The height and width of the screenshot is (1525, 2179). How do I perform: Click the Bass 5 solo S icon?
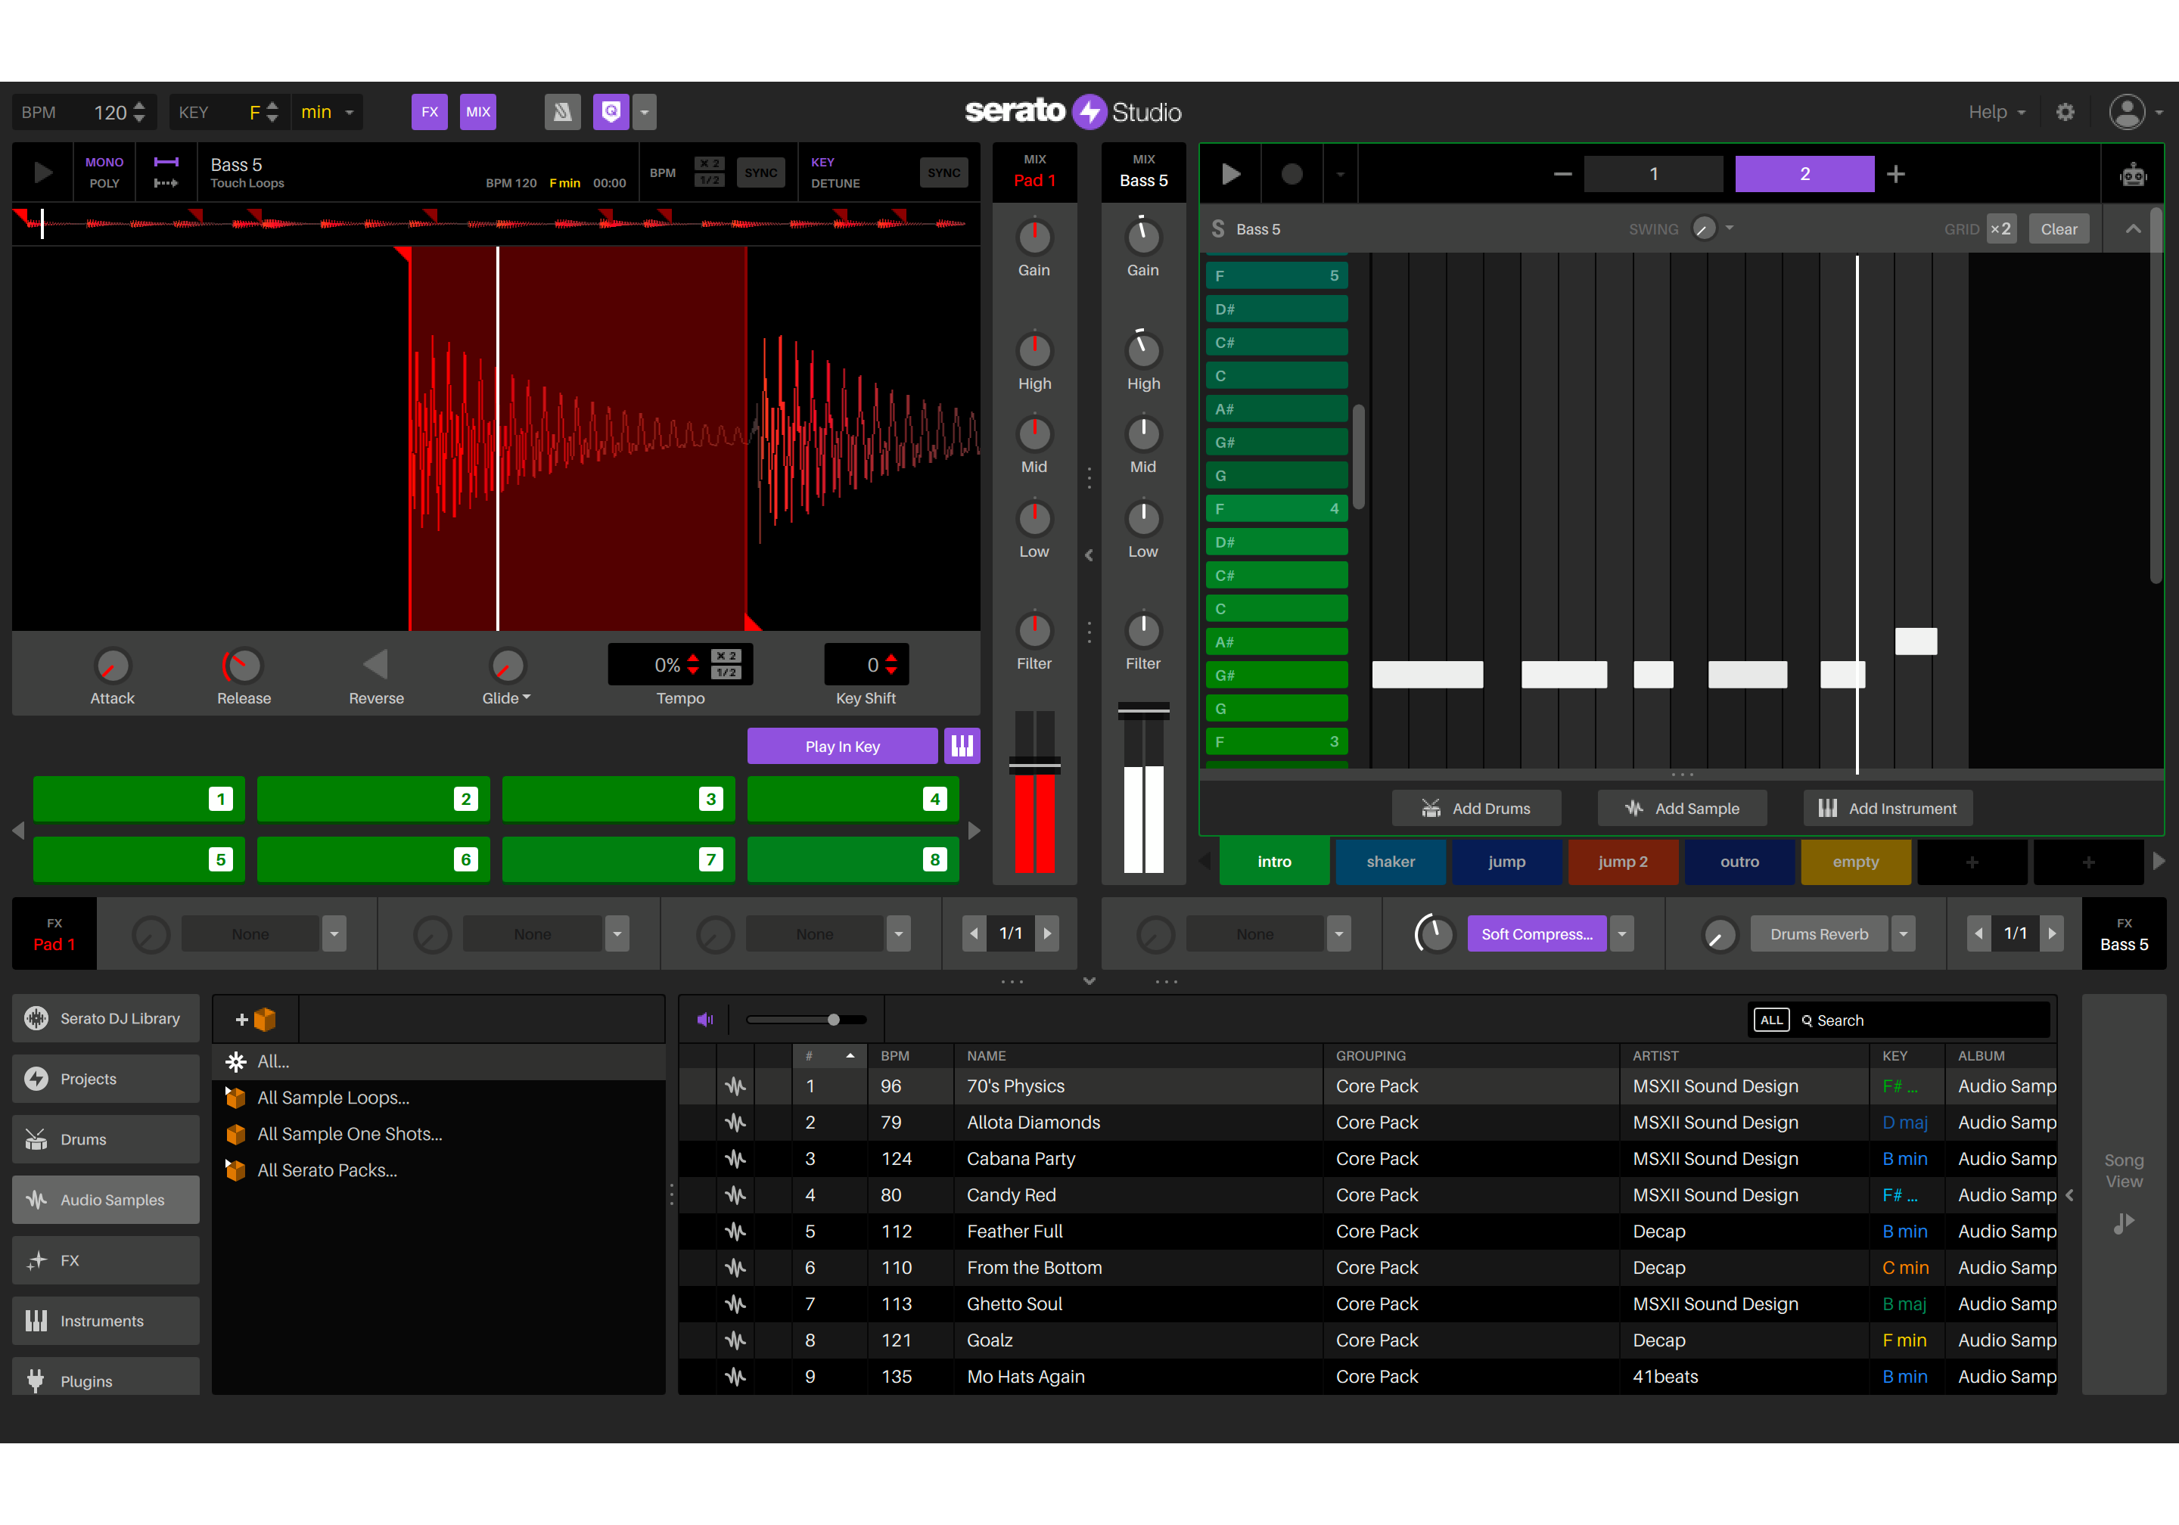click(x=1217, y=228)
